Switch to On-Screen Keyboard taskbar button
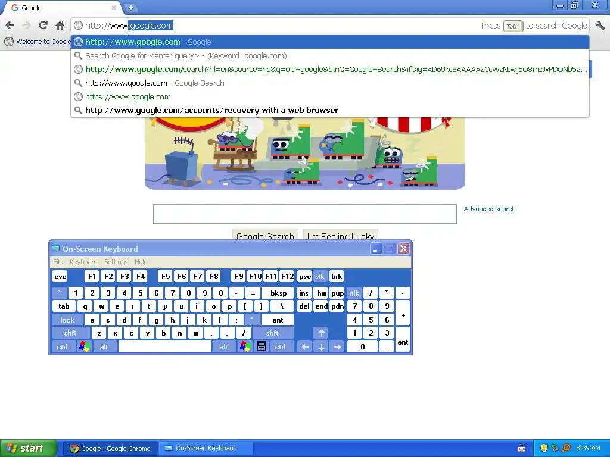610x457 pixels. tap(205, 449)
